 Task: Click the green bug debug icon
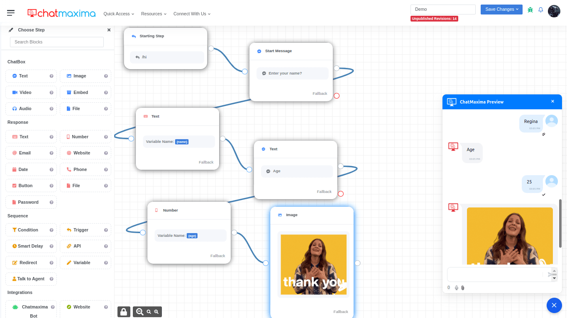point(530,10)
